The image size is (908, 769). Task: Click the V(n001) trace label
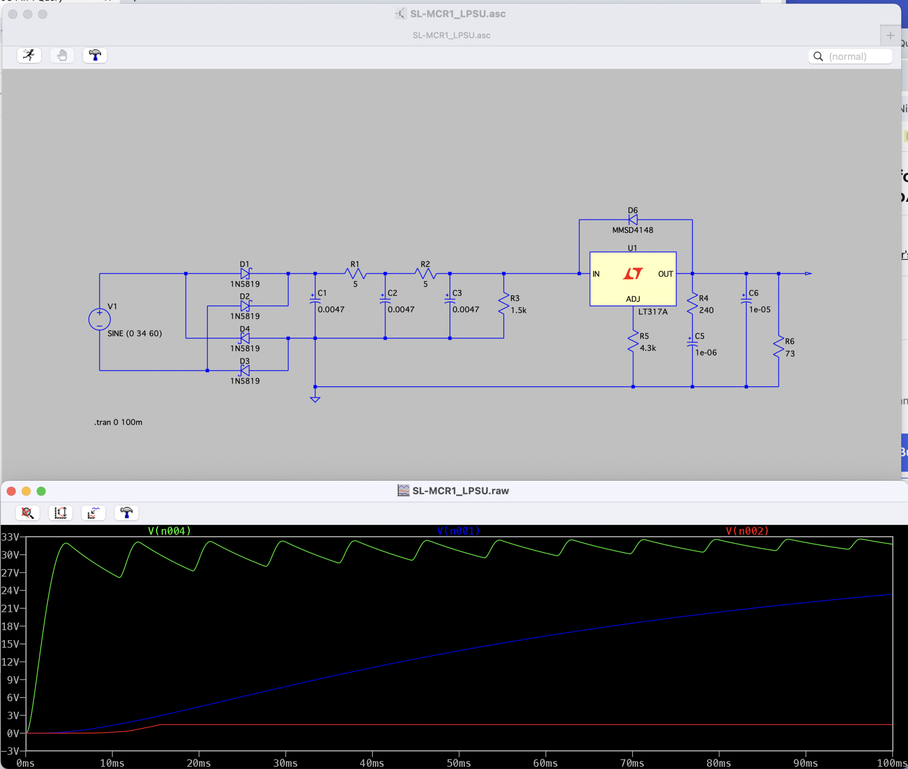458,531
